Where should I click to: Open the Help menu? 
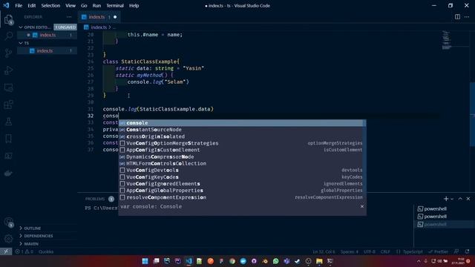coord(134,5)
